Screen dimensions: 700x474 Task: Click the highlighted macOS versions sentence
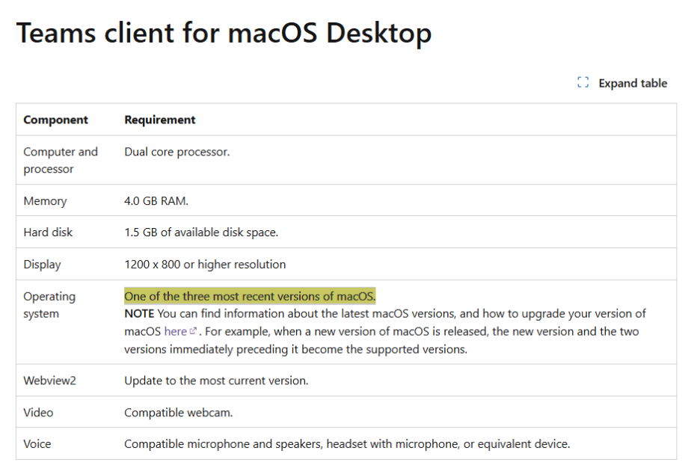tap(250, 296)
